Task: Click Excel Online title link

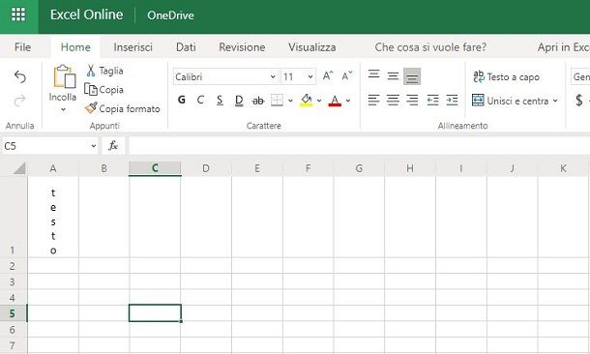Action: click(x=86, y=15)
